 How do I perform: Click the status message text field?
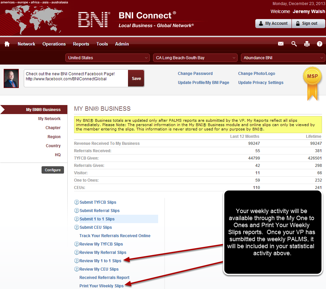click(76, 78)
